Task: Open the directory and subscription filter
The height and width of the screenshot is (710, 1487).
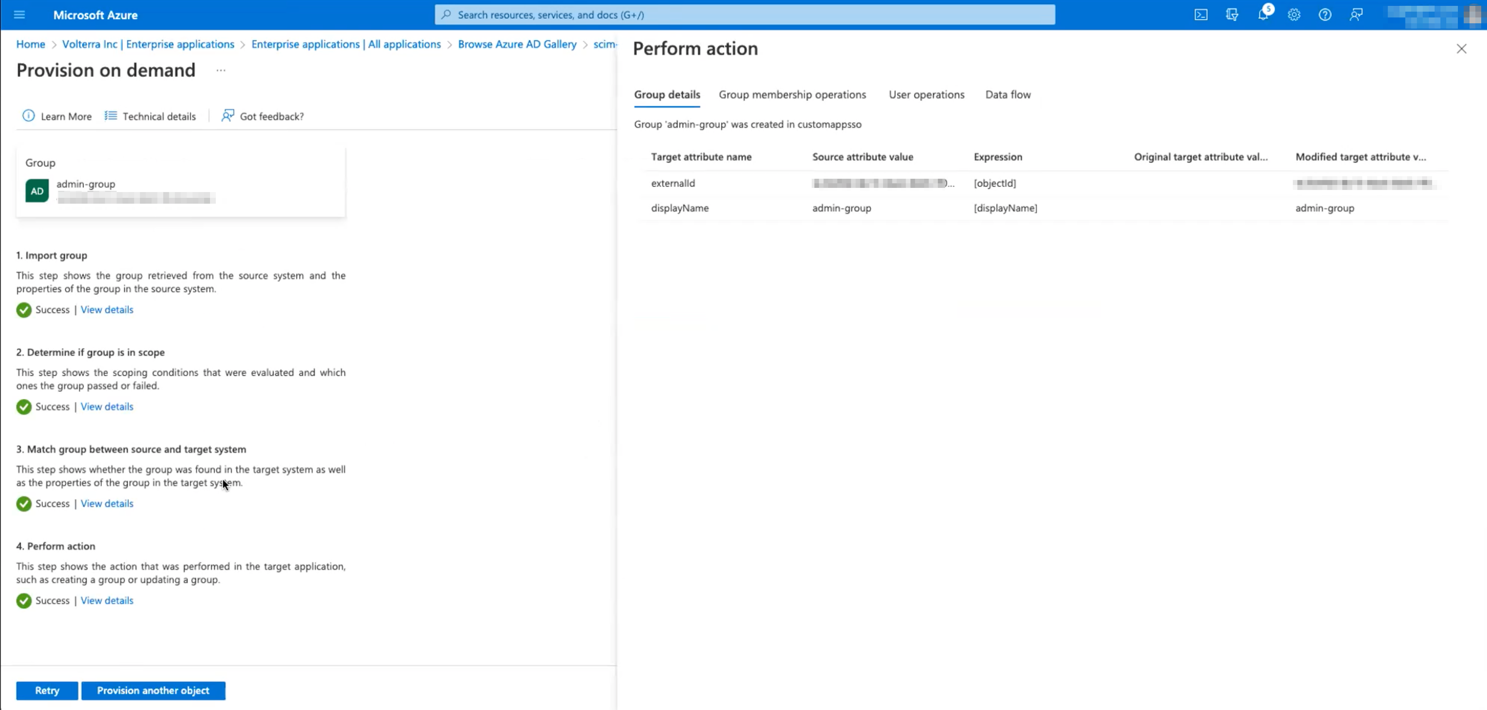Action: [1233, 15]
